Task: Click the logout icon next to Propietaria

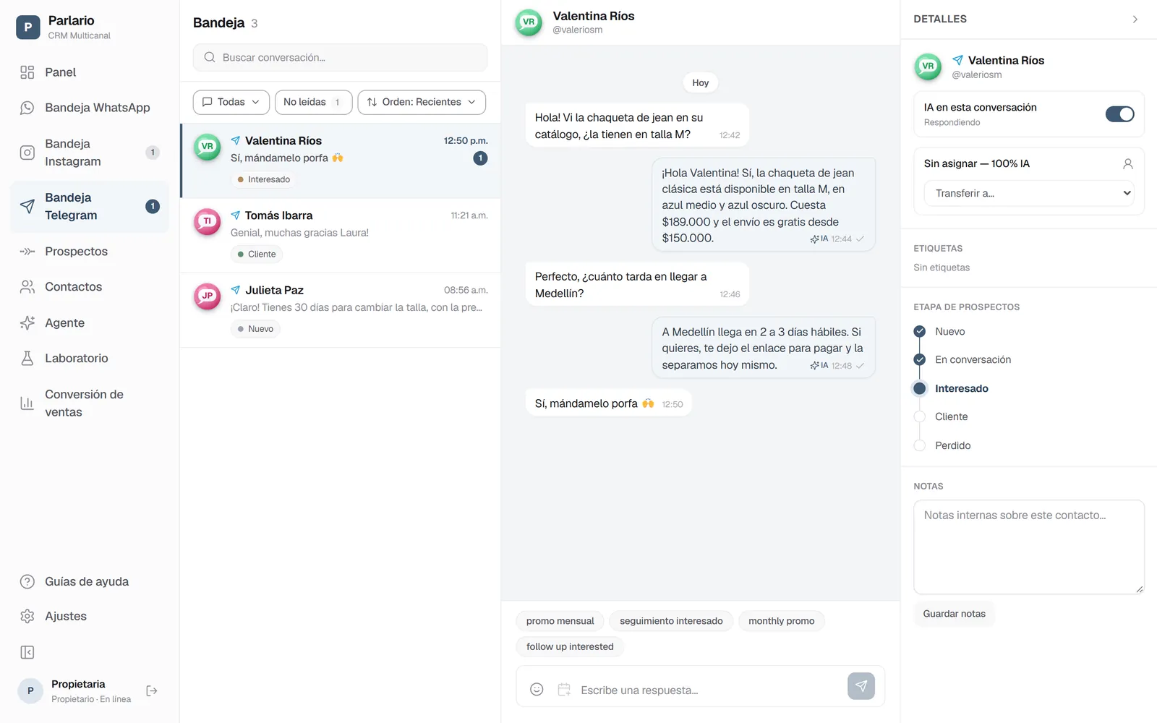Action: (152, 691)
